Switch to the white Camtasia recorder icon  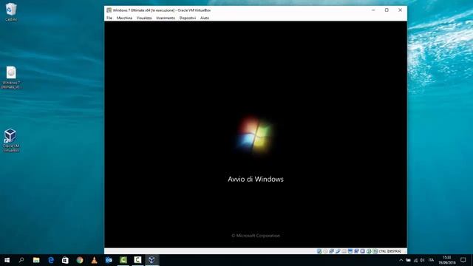tap(137, 260)
